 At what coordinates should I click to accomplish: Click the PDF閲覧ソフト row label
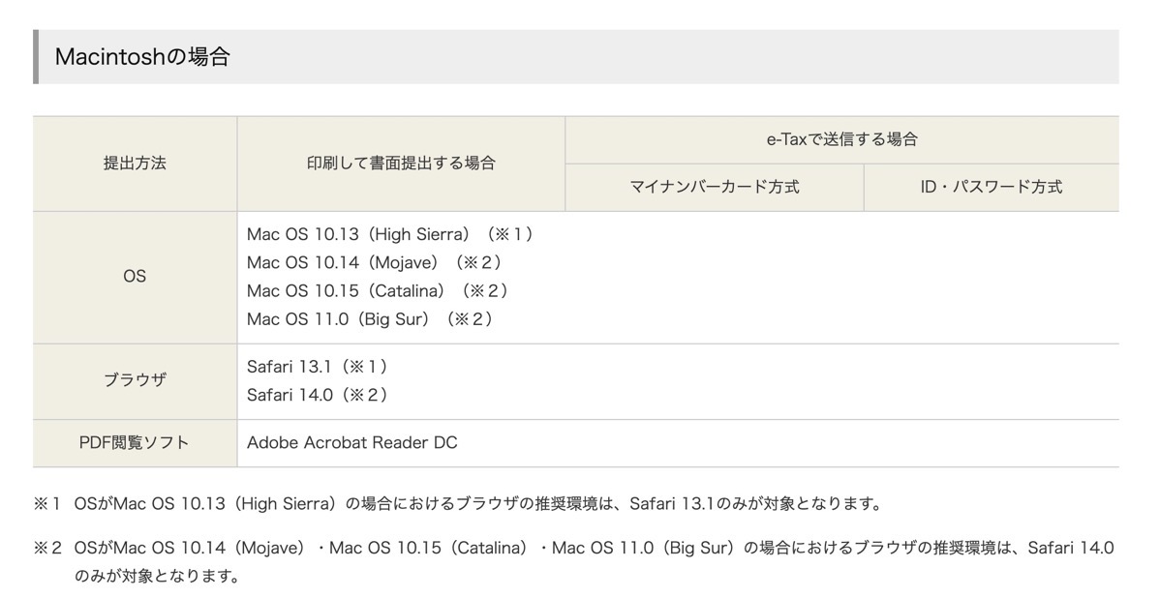point(135,443)
